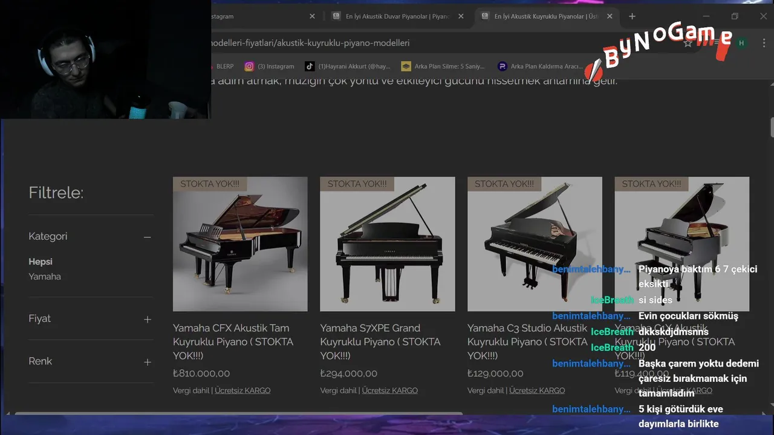
Task: Open the H profile avatar menu
Action: (741, 43)
